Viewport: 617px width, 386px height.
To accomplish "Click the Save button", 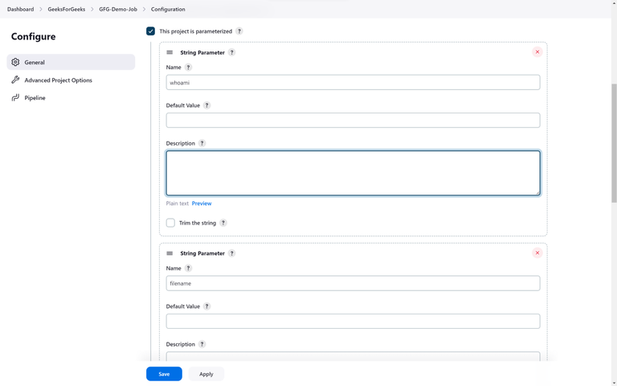I will point(164,374).
